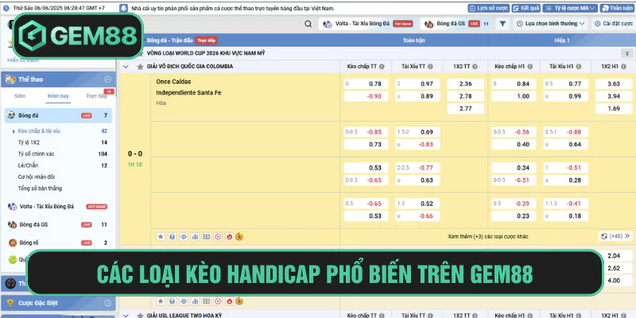Image resolution: width=636 pixels, height=318 pixels.
Task: Toggle favorite star for Giải Vô Địch Quốc Gia Colombia
Action: pos(141,67)
